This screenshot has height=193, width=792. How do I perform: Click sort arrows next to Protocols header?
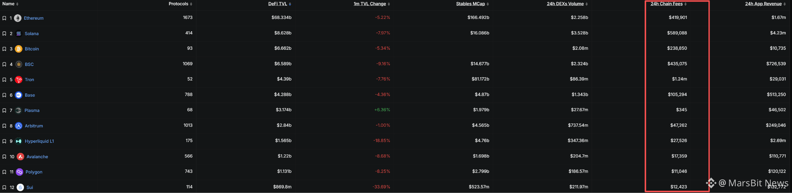(x=191, y=4)
